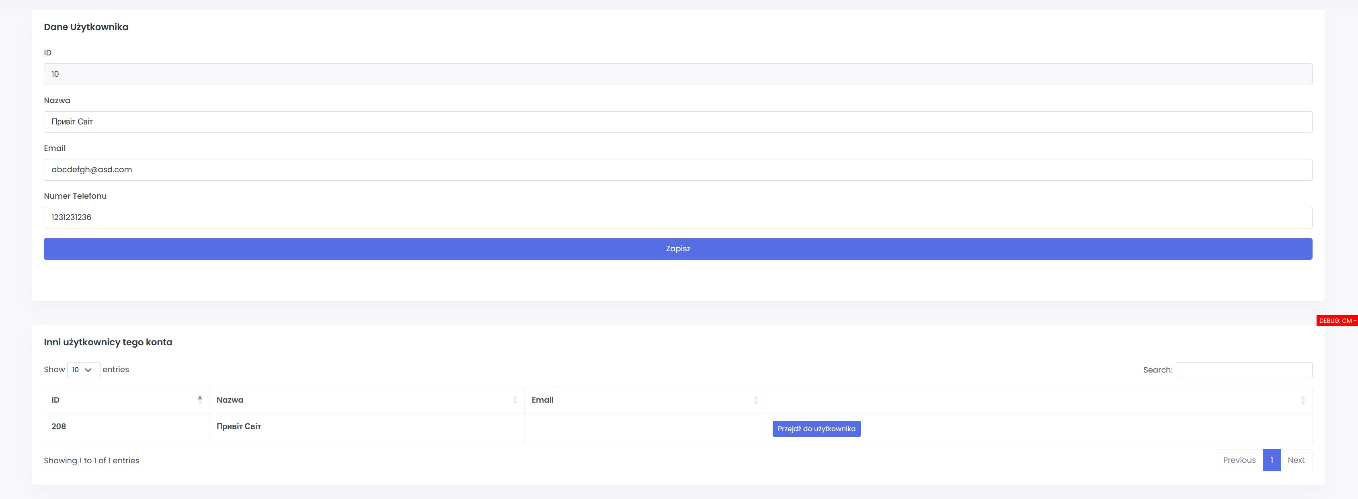1358x499 pixels.
Task: Open the Show entries count dropdown
Action: tap(83, 370)
